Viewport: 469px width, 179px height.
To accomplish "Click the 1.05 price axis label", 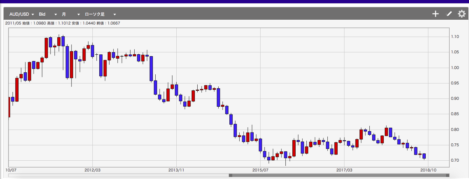I will coord(455,52).
